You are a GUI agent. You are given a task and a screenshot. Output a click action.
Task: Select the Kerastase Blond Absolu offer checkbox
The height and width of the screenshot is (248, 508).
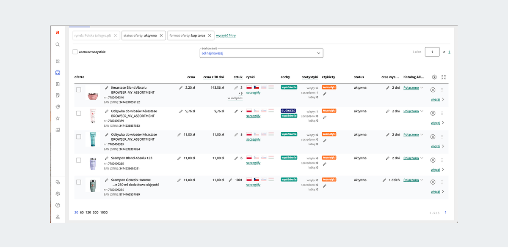pyautogui.click(x=78, y=90)
